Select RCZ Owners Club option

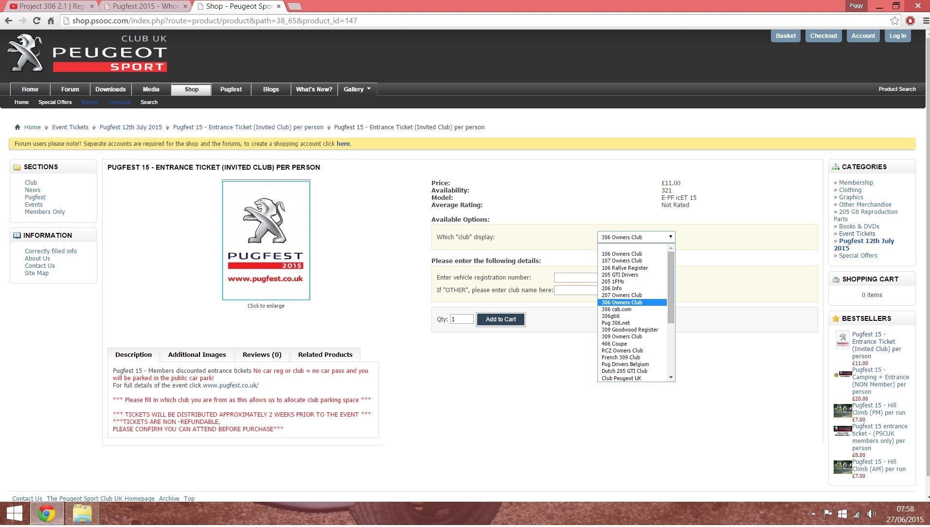pos(622,351)
